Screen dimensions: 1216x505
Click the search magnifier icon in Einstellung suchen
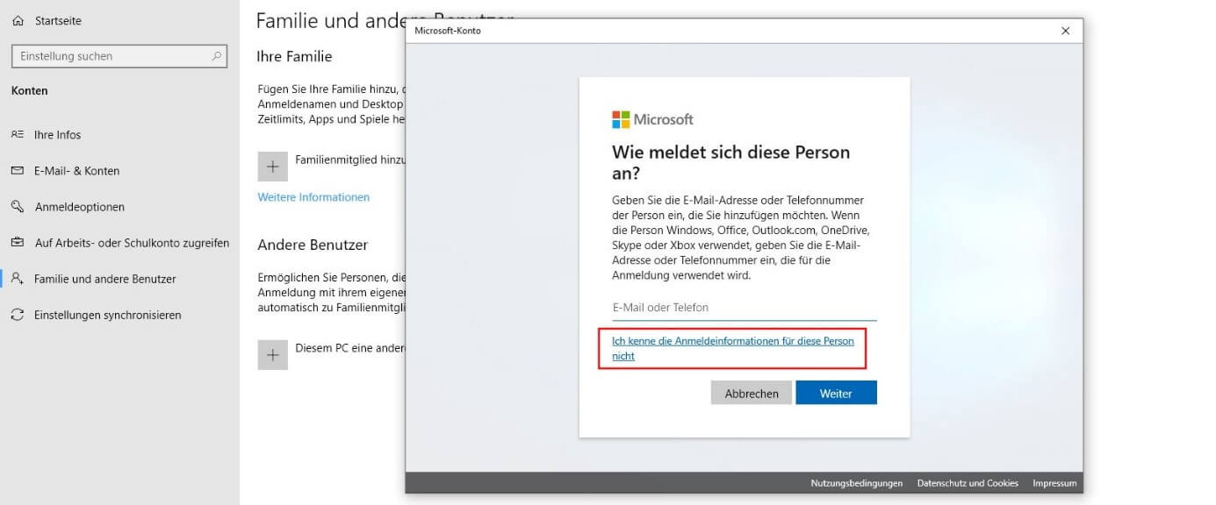pyautogui.click(x=216, y=56)
